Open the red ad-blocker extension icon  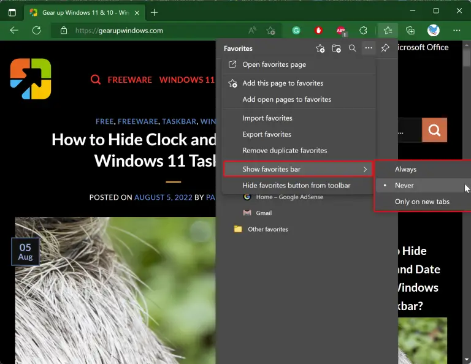[318, 30]
